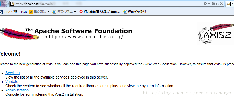
Task: Click the 网页快讯库 IE icon
Action: coord(54,12)
